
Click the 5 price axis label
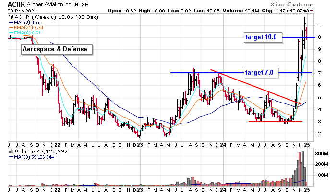coord(319,98)
